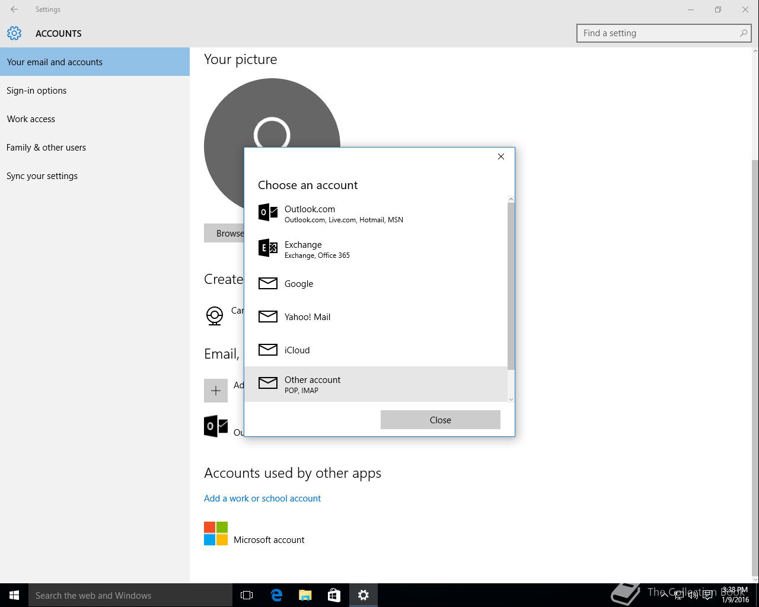Minimize the Settings window

(x=691, y=9)
